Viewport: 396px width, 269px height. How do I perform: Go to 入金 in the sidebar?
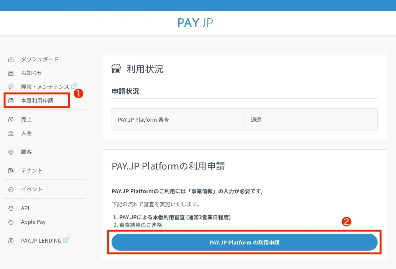coord(26,133)
